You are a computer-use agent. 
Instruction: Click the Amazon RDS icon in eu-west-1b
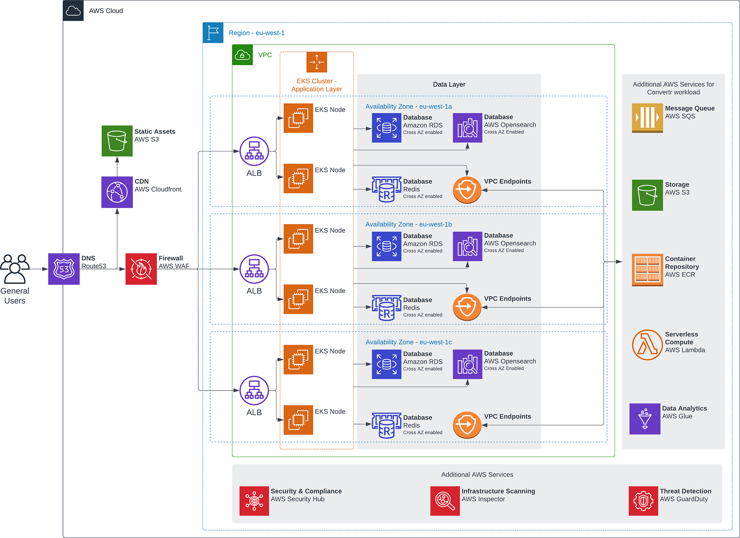point(387,247)
